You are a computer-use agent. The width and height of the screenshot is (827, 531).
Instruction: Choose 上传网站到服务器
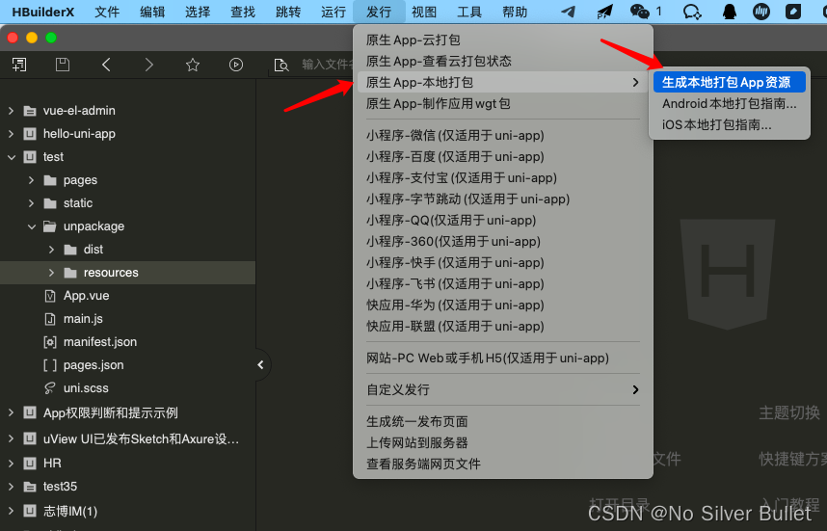click(502, 442)
